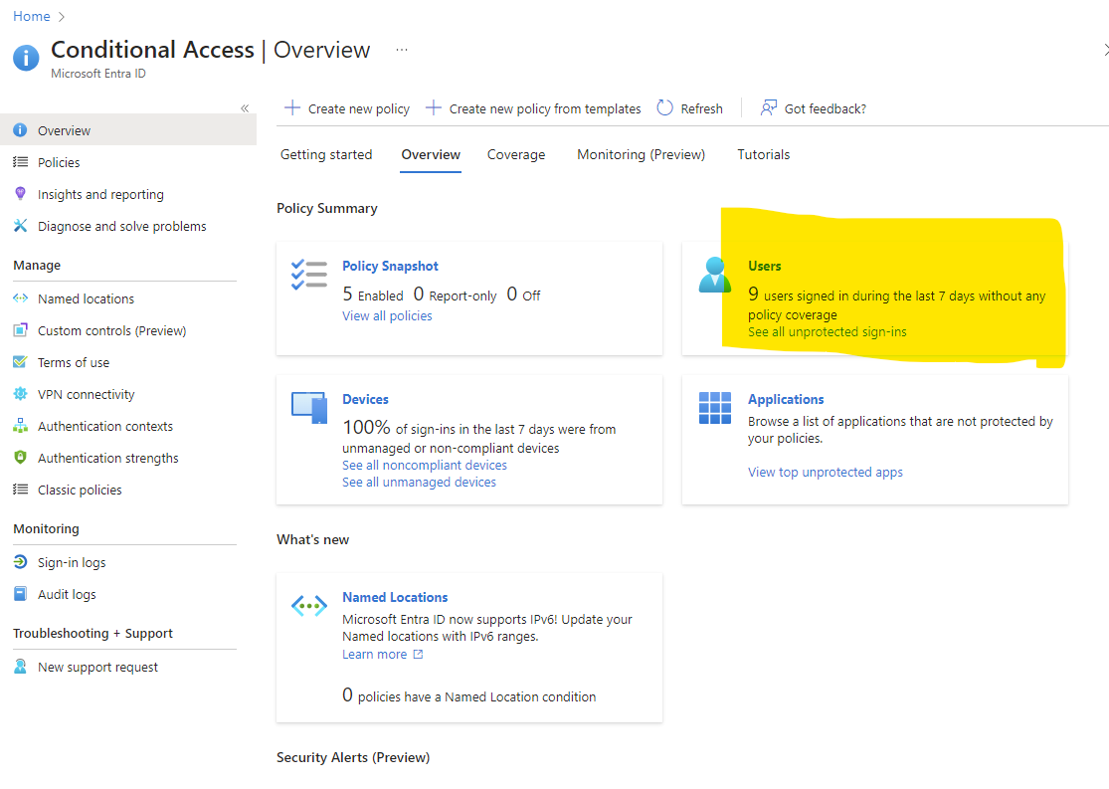Click the Authentication strengths shield icon
1109x789 pixels.
pos(21,458)
